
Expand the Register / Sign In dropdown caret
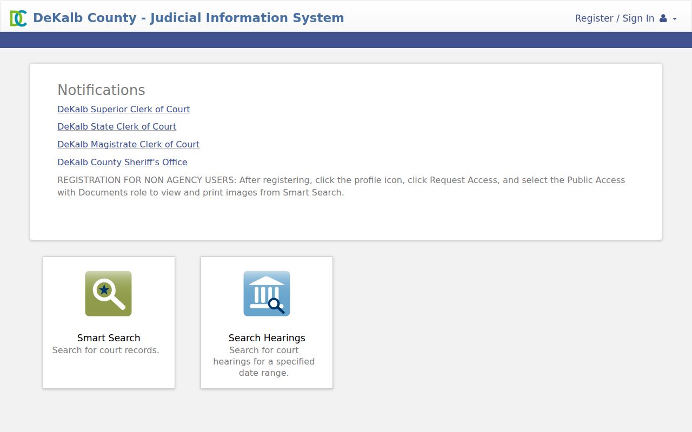coord(675,19)
